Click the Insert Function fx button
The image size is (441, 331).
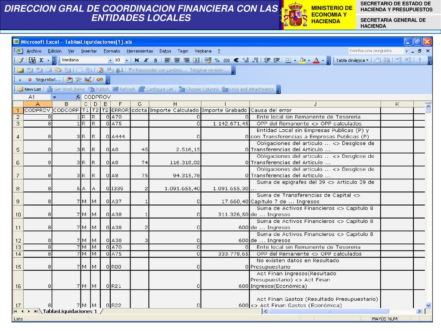coord(78,97)
